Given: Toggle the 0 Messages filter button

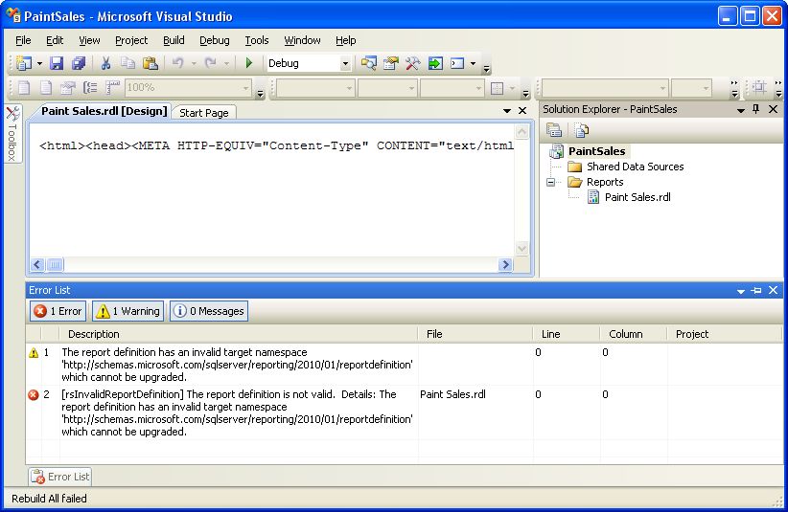Looking at the screenshot, I should [x=209, y=311].
